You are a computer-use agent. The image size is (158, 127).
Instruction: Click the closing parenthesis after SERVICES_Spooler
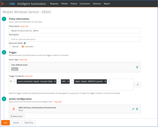click(x=109, y=82)
